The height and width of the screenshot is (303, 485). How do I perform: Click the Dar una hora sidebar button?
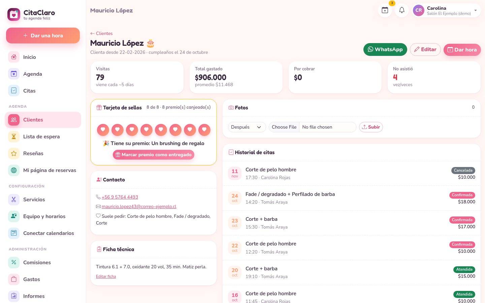point(43,35)
